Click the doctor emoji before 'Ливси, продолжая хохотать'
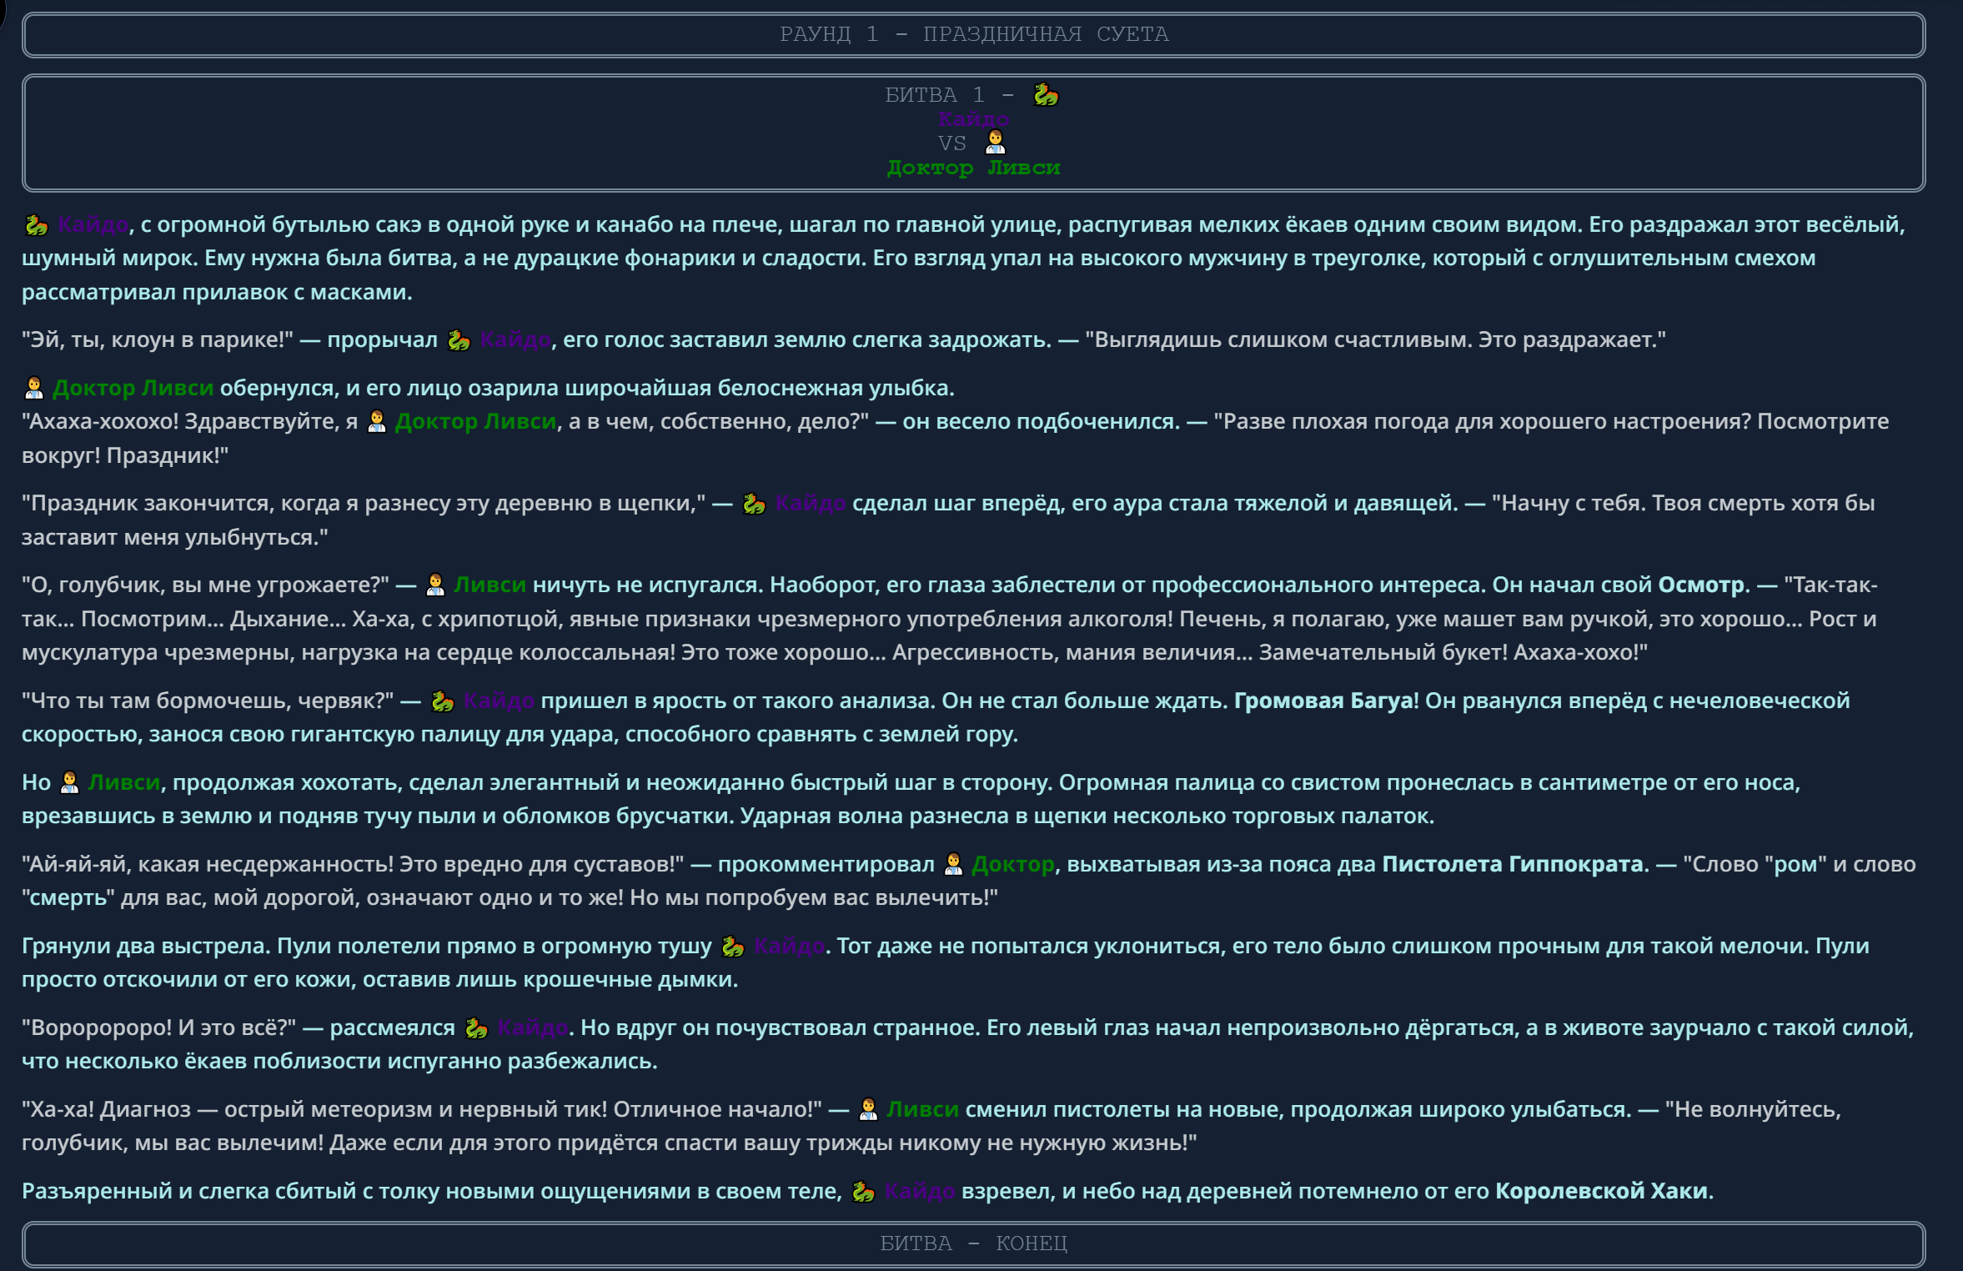This screenshot has height=1271, width=1963. 70,783
